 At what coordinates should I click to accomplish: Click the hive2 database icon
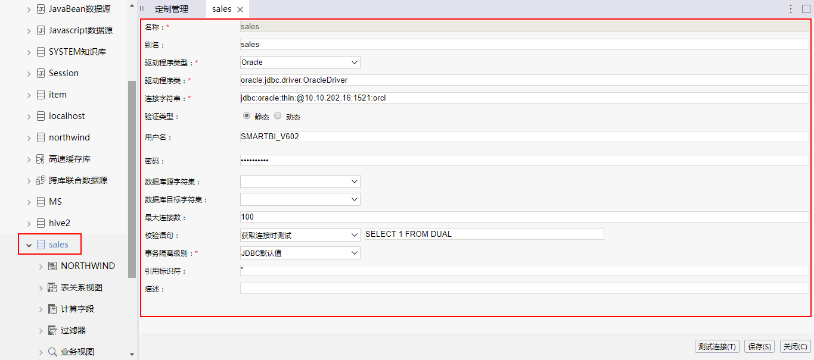coord(41,223)
